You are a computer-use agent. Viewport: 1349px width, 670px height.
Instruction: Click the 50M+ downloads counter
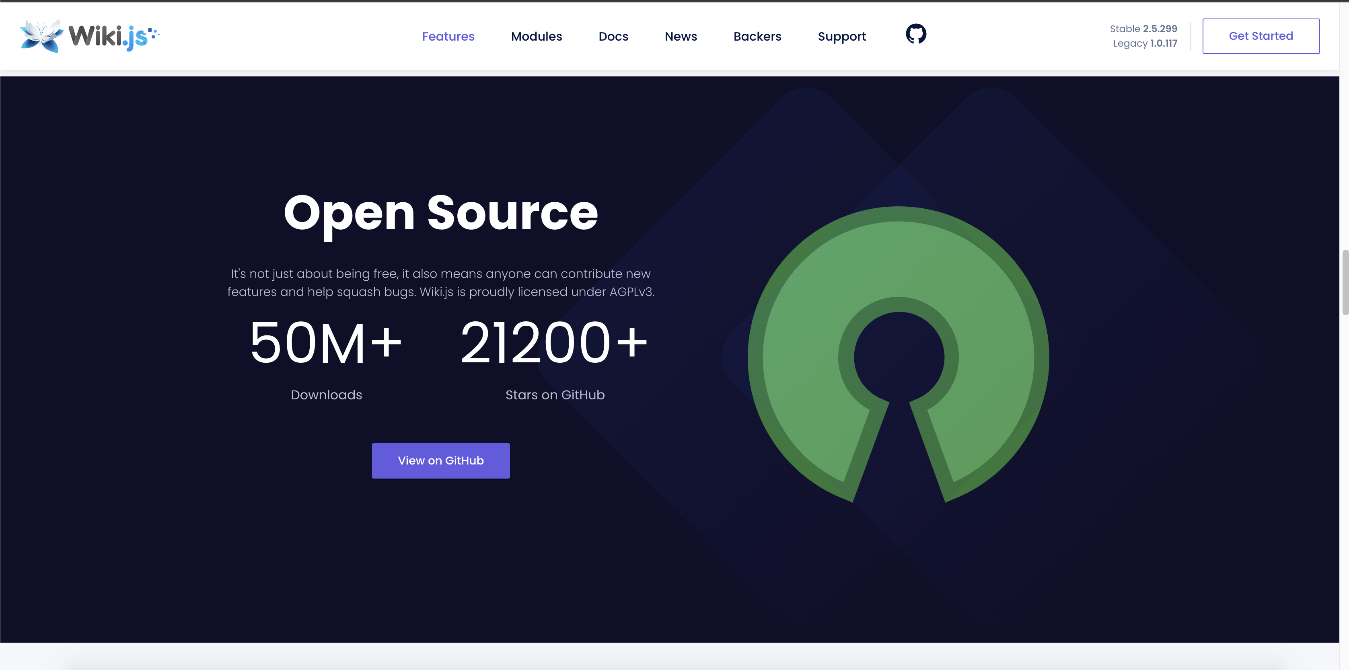pos(326,343)
